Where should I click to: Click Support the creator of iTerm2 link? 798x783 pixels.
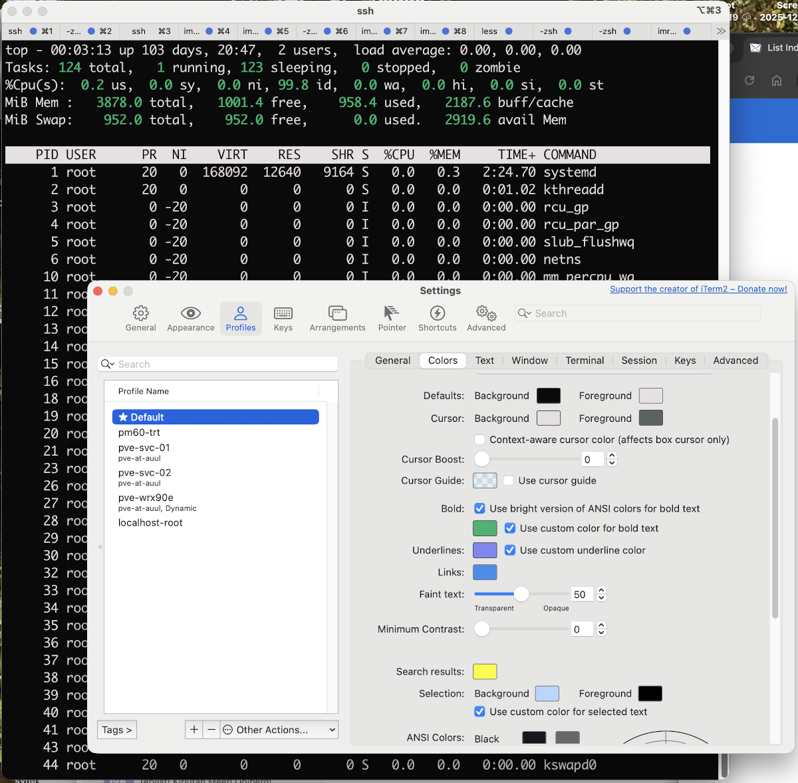[698, 289]
